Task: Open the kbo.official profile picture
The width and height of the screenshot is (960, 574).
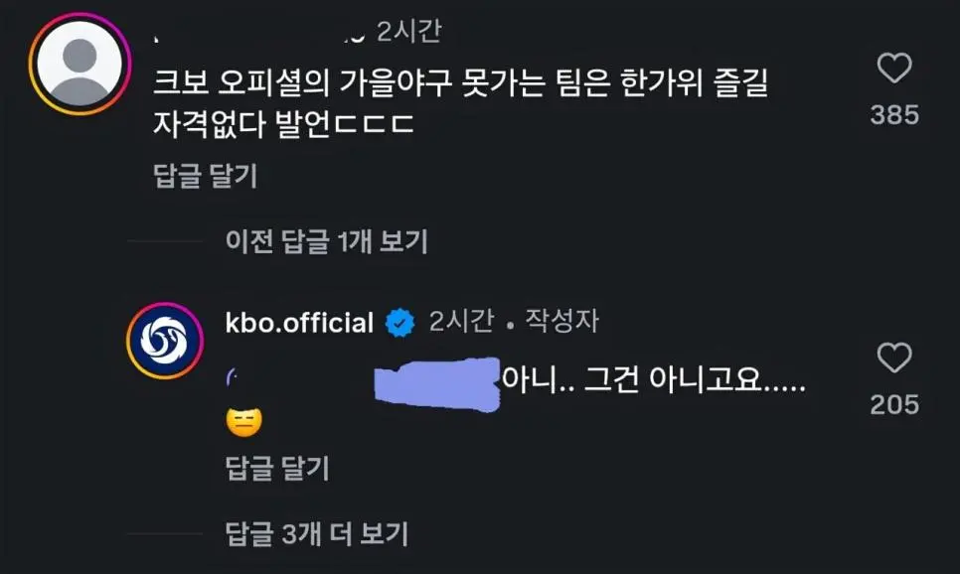Action: pos(165,341)
